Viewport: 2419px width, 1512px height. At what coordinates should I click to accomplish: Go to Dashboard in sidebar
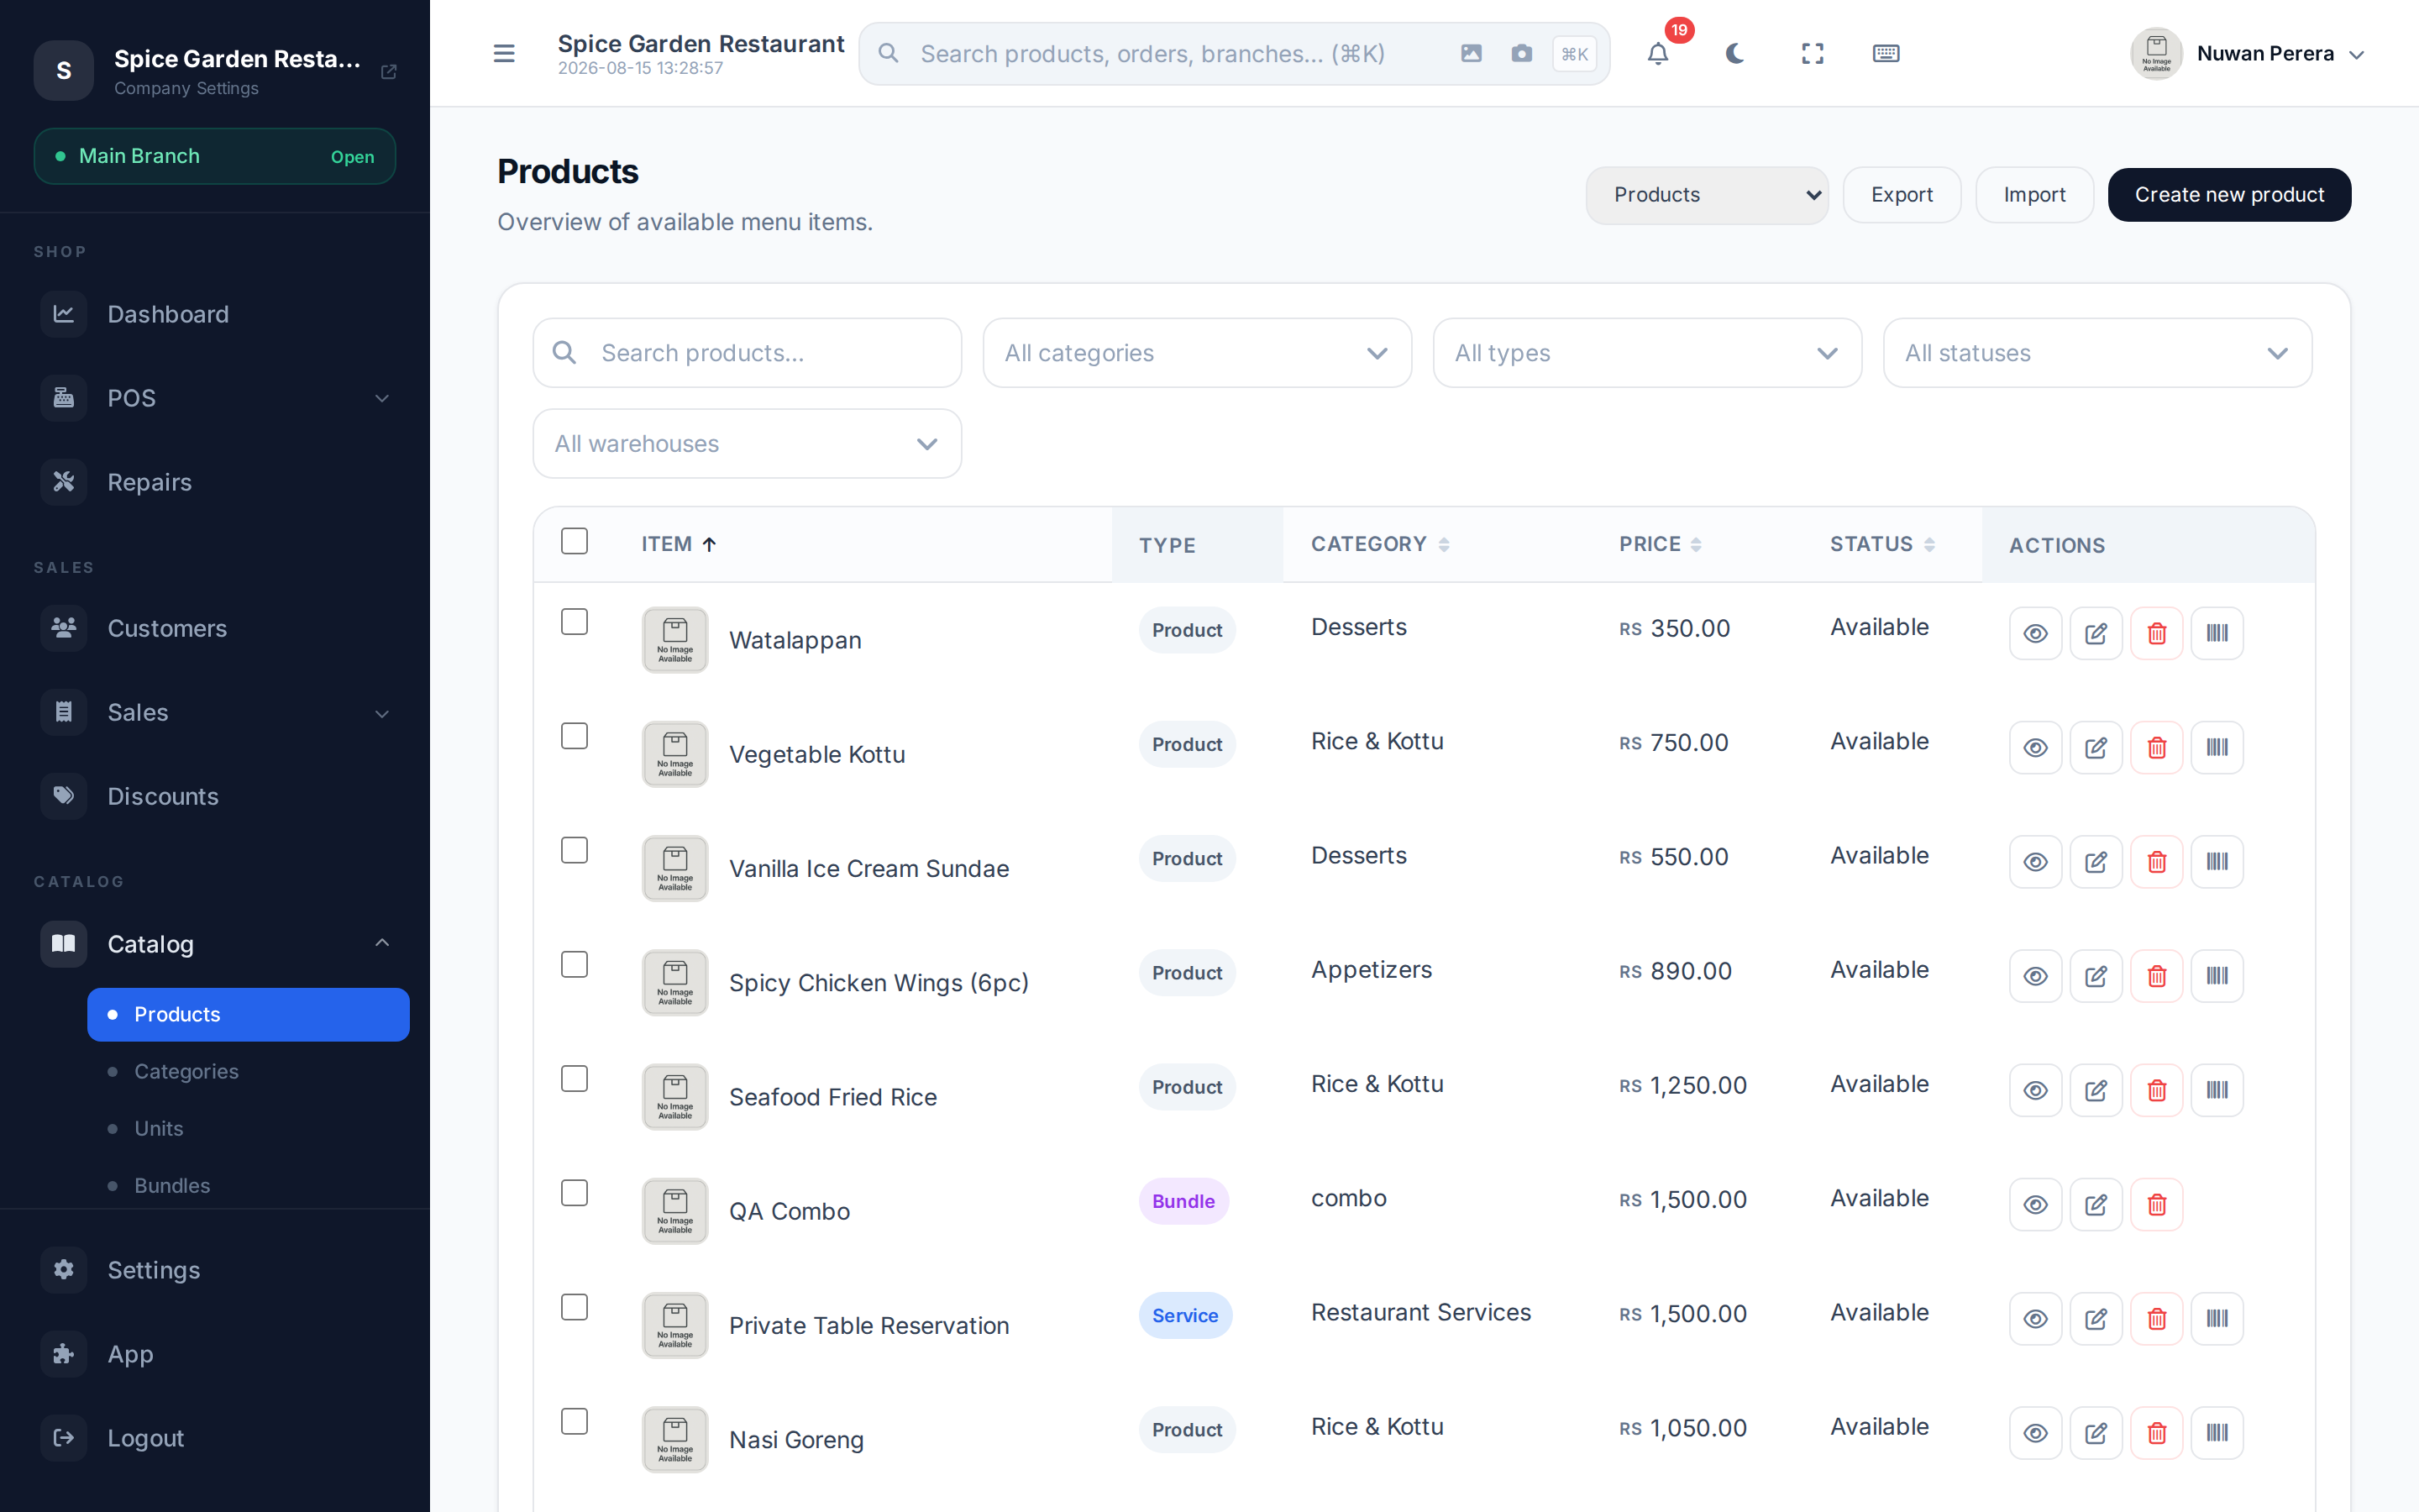[215, 314]
